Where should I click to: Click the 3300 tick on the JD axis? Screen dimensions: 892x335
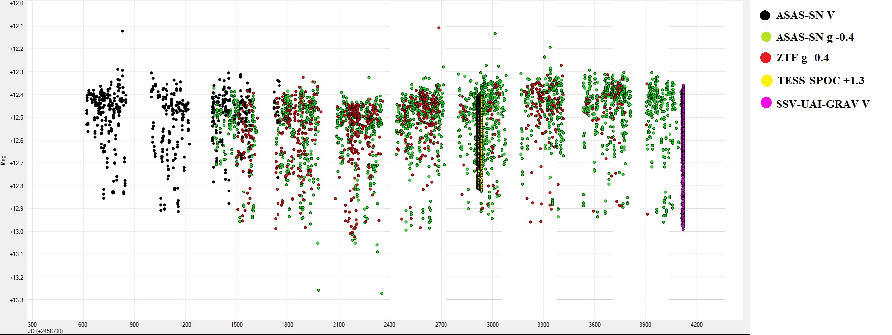point(543,325)
